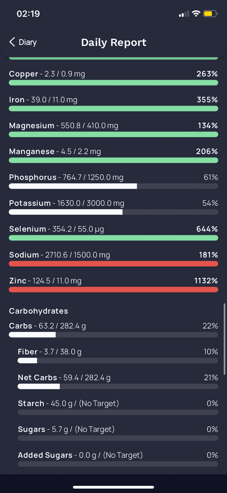Tap the Wi-Fi status icon
Screen dimensions: 227x493
(196, 14)
